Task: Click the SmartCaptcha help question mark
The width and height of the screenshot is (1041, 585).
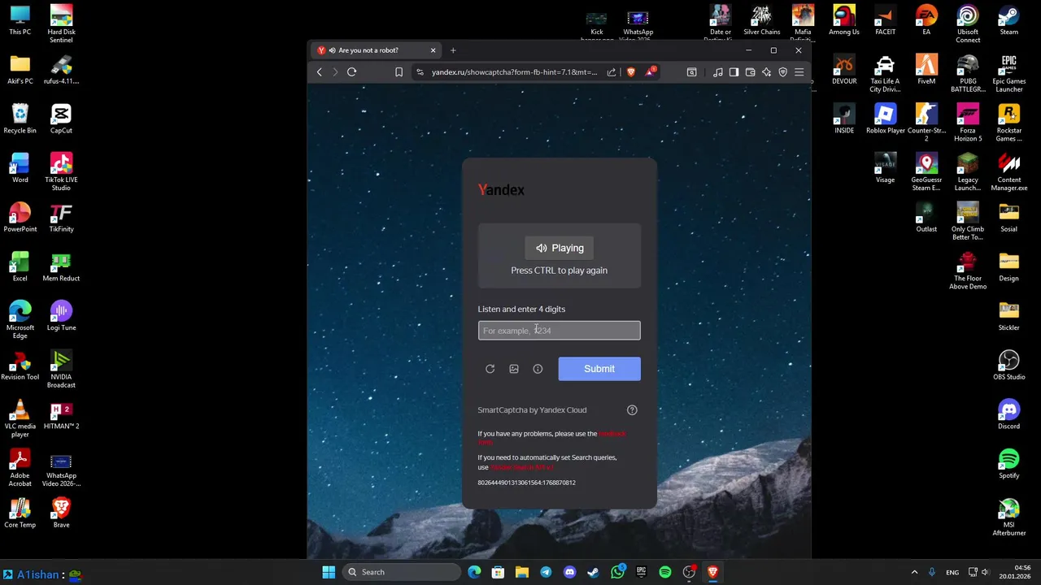Action: (x=632, y=410)
